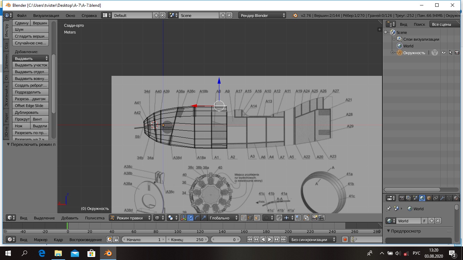Open the Полисетка menu in viewport header
The width and height of the screenshot is (463, 260).
(95, 218)
